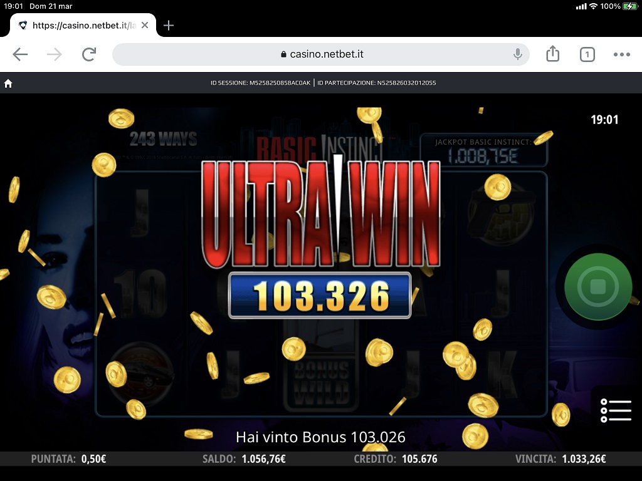Tap the battery indicator in status bar

(x=629, y=6)
